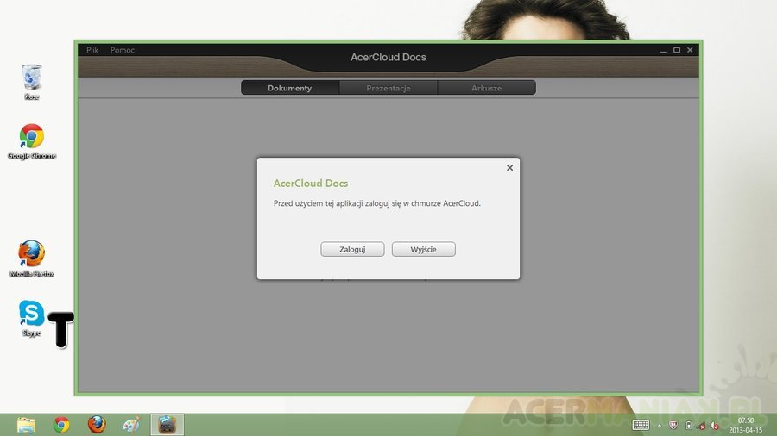This screenshot has height=436, width=777.
Task: Switch to the Arkusze tab
Action: pyautogui.click(x=486, y=88)
